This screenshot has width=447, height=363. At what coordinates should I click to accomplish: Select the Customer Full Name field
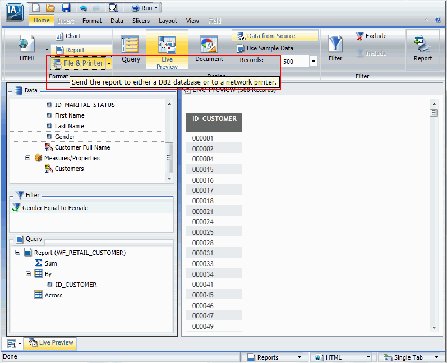click(82, 147)
